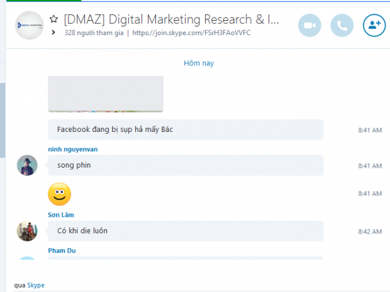The image size is (390, 292).
Task: Open the 328 người tham gia participants list
Action: point(92,33)
